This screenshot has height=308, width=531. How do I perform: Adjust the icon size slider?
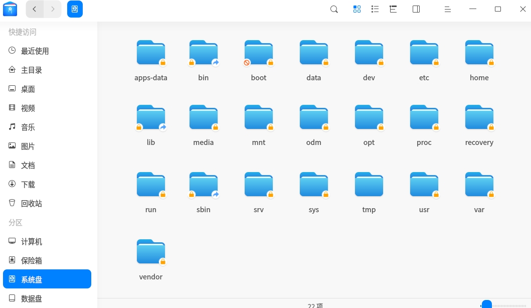click(x=486, y=304)
